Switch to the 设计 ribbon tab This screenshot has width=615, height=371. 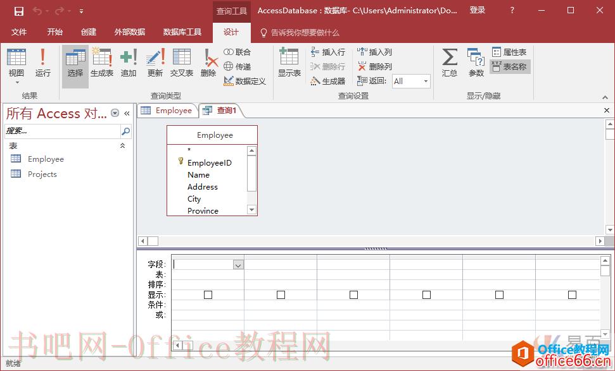pos(231,32)
